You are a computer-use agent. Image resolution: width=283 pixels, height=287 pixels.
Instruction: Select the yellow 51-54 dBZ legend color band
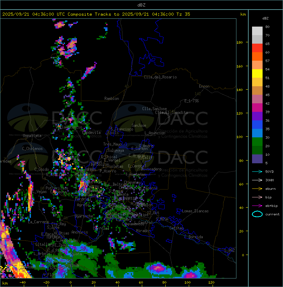coord(257,74)
